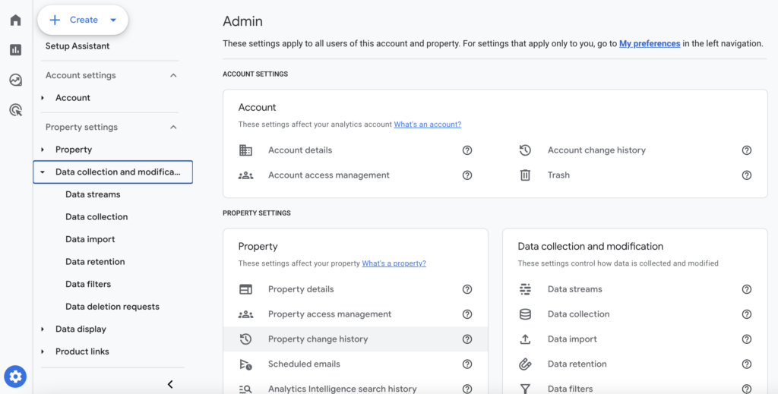Follow the My preferences link

click(650, 43)
